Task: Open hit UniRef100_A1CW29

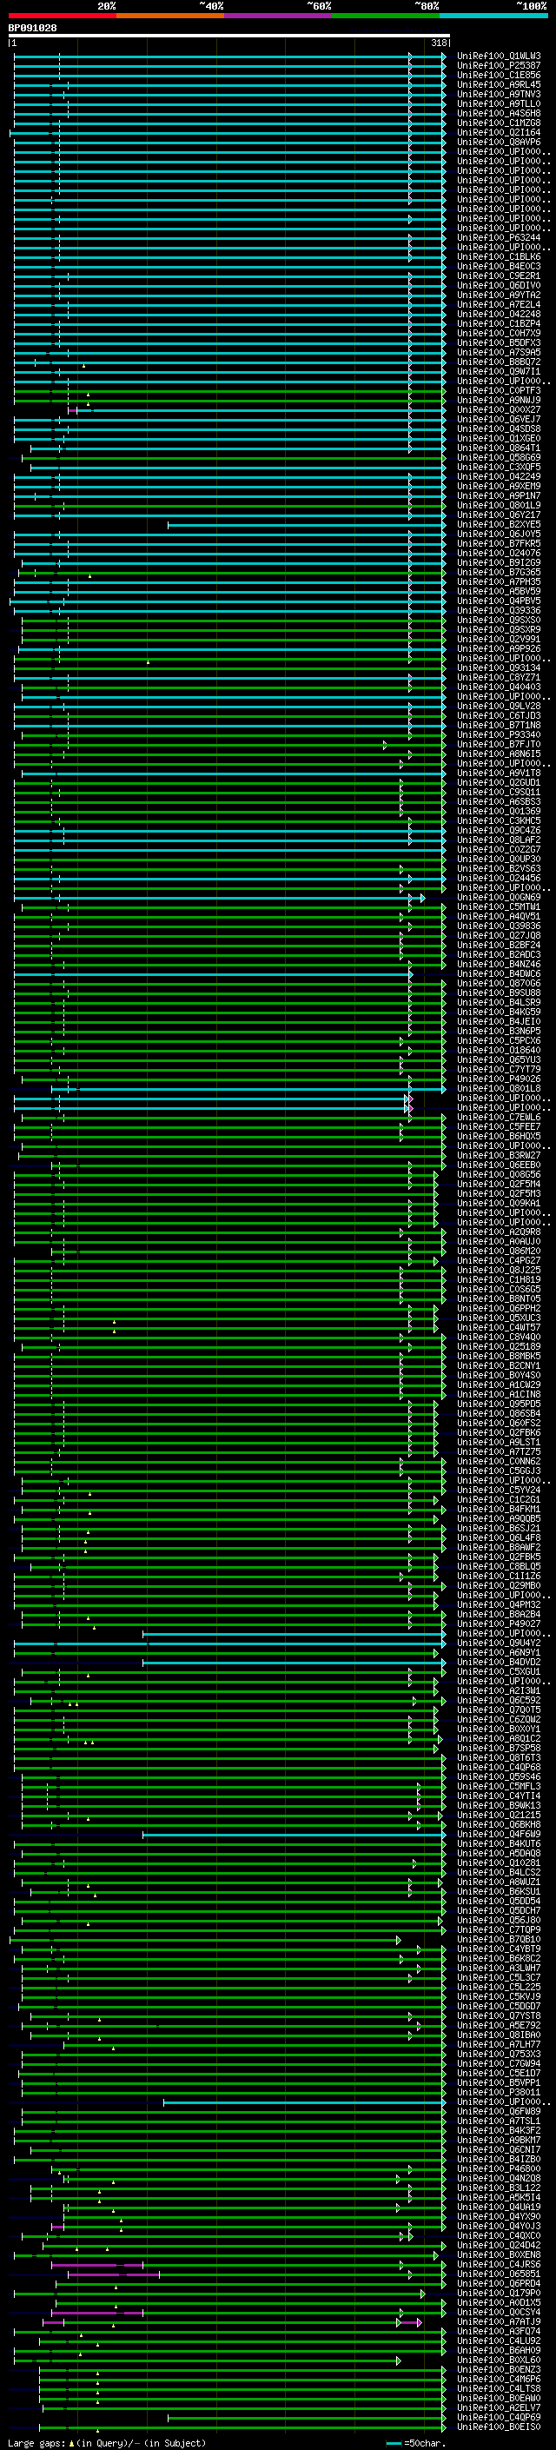Action: 498,1384
